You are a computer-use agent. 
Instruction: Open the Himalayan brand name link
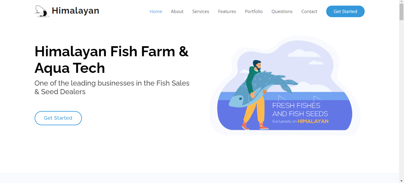(75, 11)
